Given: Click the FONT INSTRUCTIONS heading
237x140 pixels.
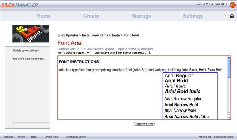Looking at the screenshot, I should point(79,62).
